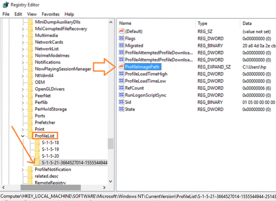Click the Sid binary value icon
276x201 pixels.
click(121, 102)
